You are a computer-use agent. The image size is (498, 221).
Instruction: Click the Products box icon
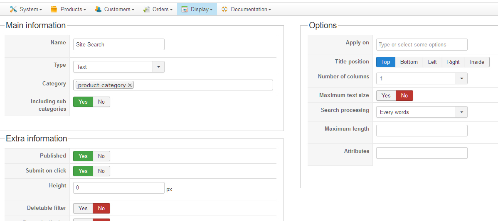point(54,9)
